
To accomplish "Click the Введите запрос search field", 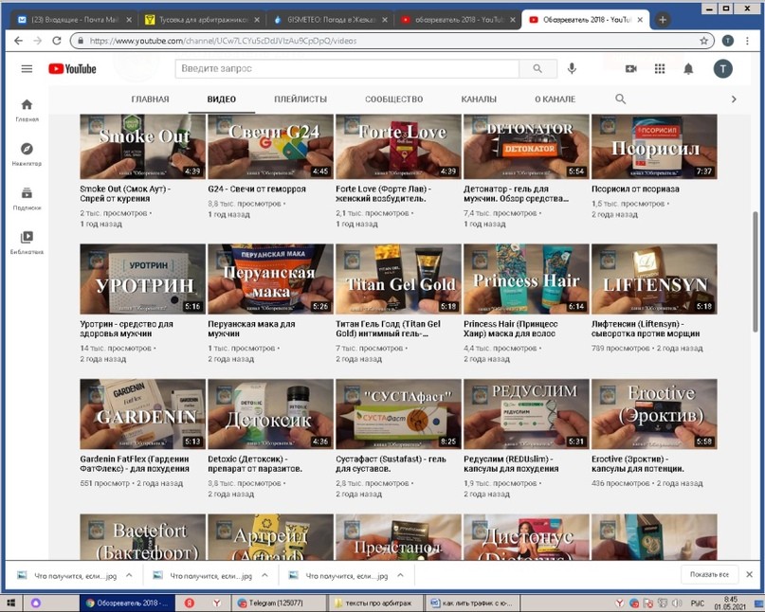I will (347, 69).
